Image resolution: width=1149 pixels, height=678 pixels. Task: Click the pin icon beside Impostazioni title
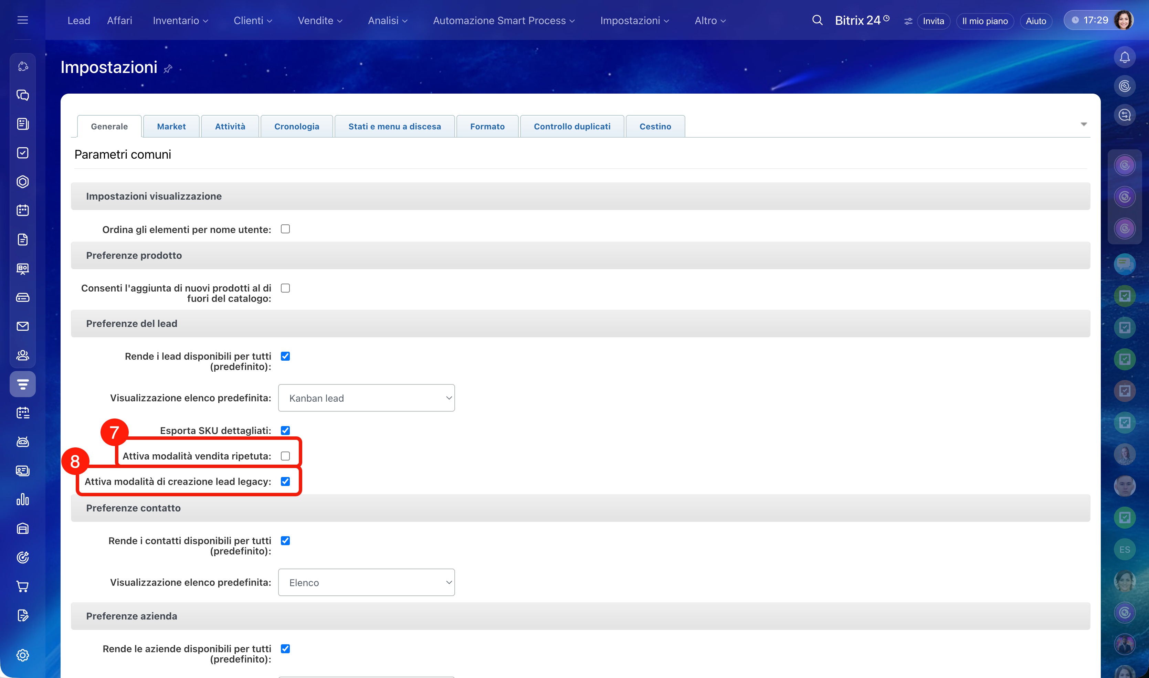(x=168, y=68)
